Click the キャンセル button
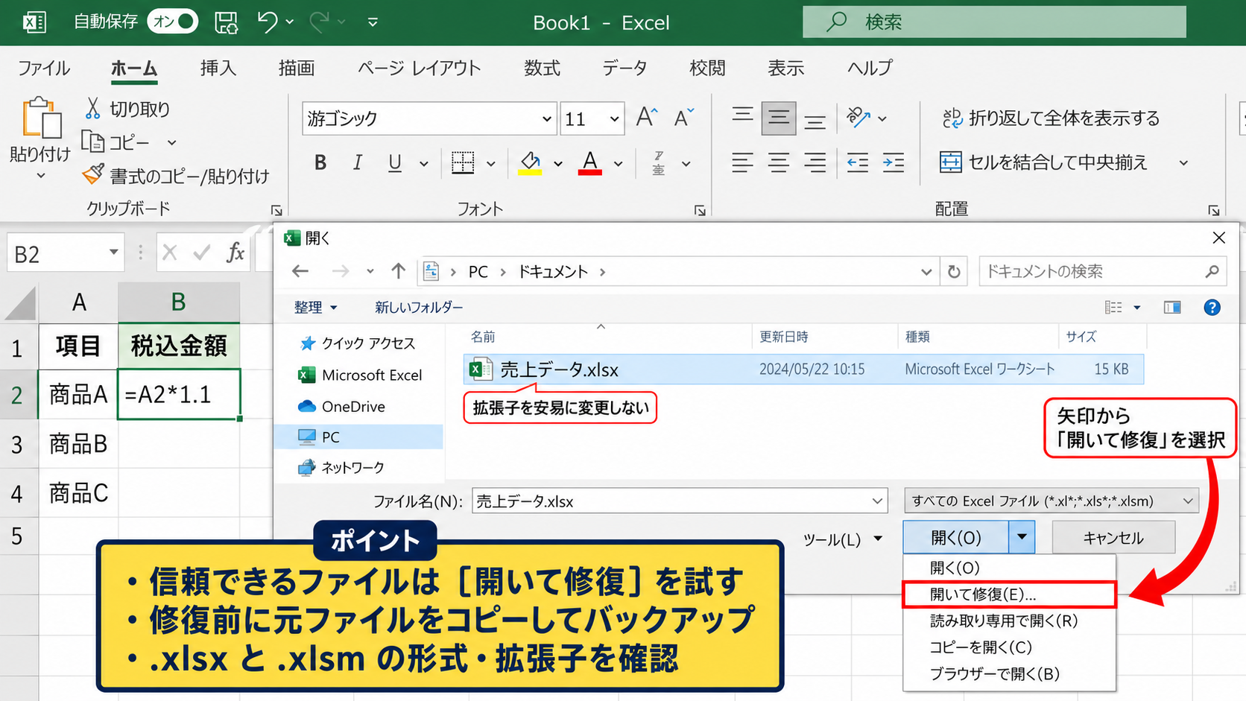Viewport: 1246px width, 701px height. click(1113, 537)
